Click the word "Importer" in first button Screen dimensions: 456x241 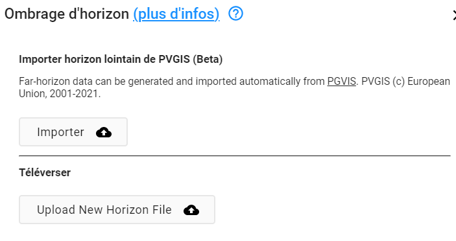[x=60, y=132]
